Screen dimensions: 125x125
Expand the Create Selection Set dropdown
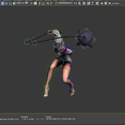click(x=65, y=3)
